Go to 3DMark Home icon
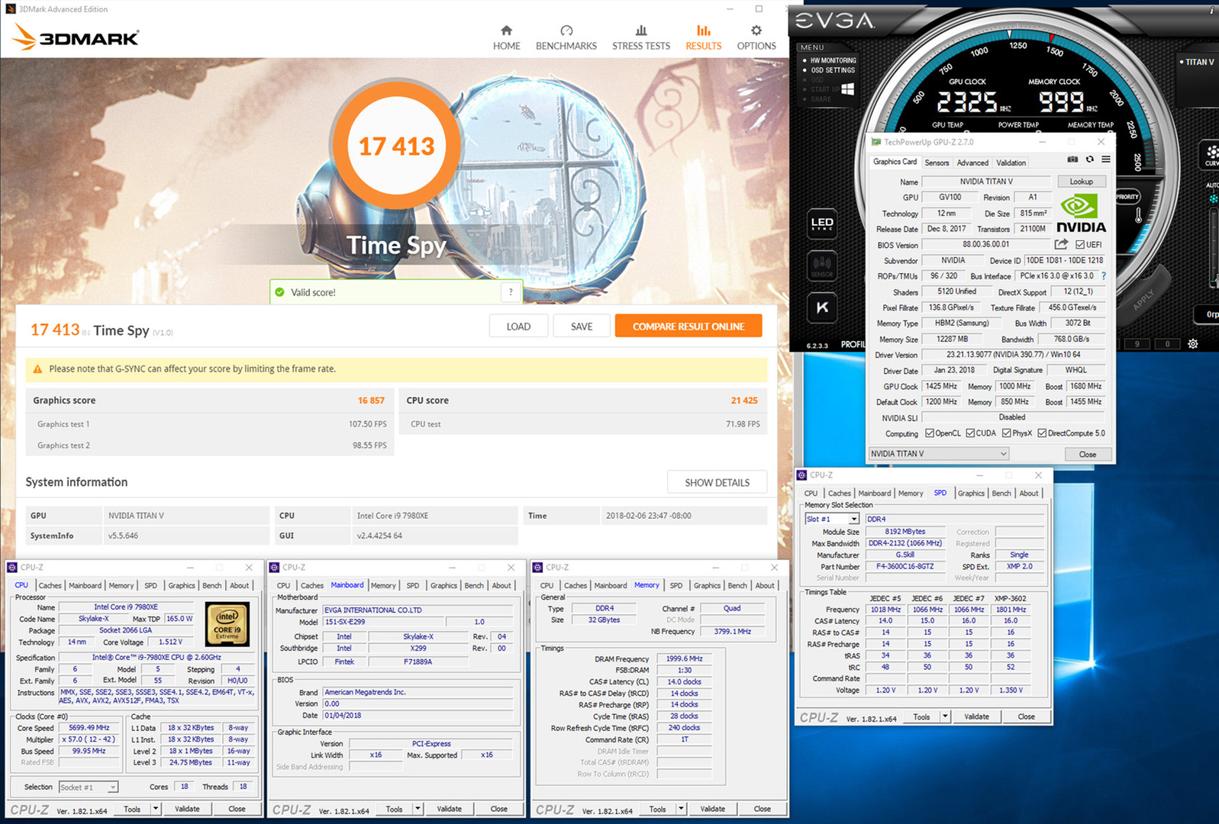Screen dimensions: 1219x824 pyautogui.click(x=506, y=31)
